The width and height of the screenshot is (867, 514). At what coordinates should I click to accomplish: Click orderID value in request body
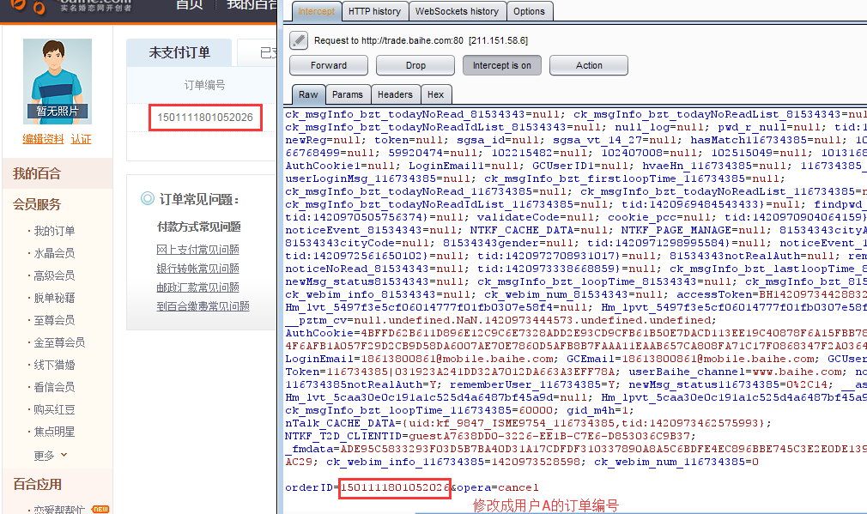395,487
